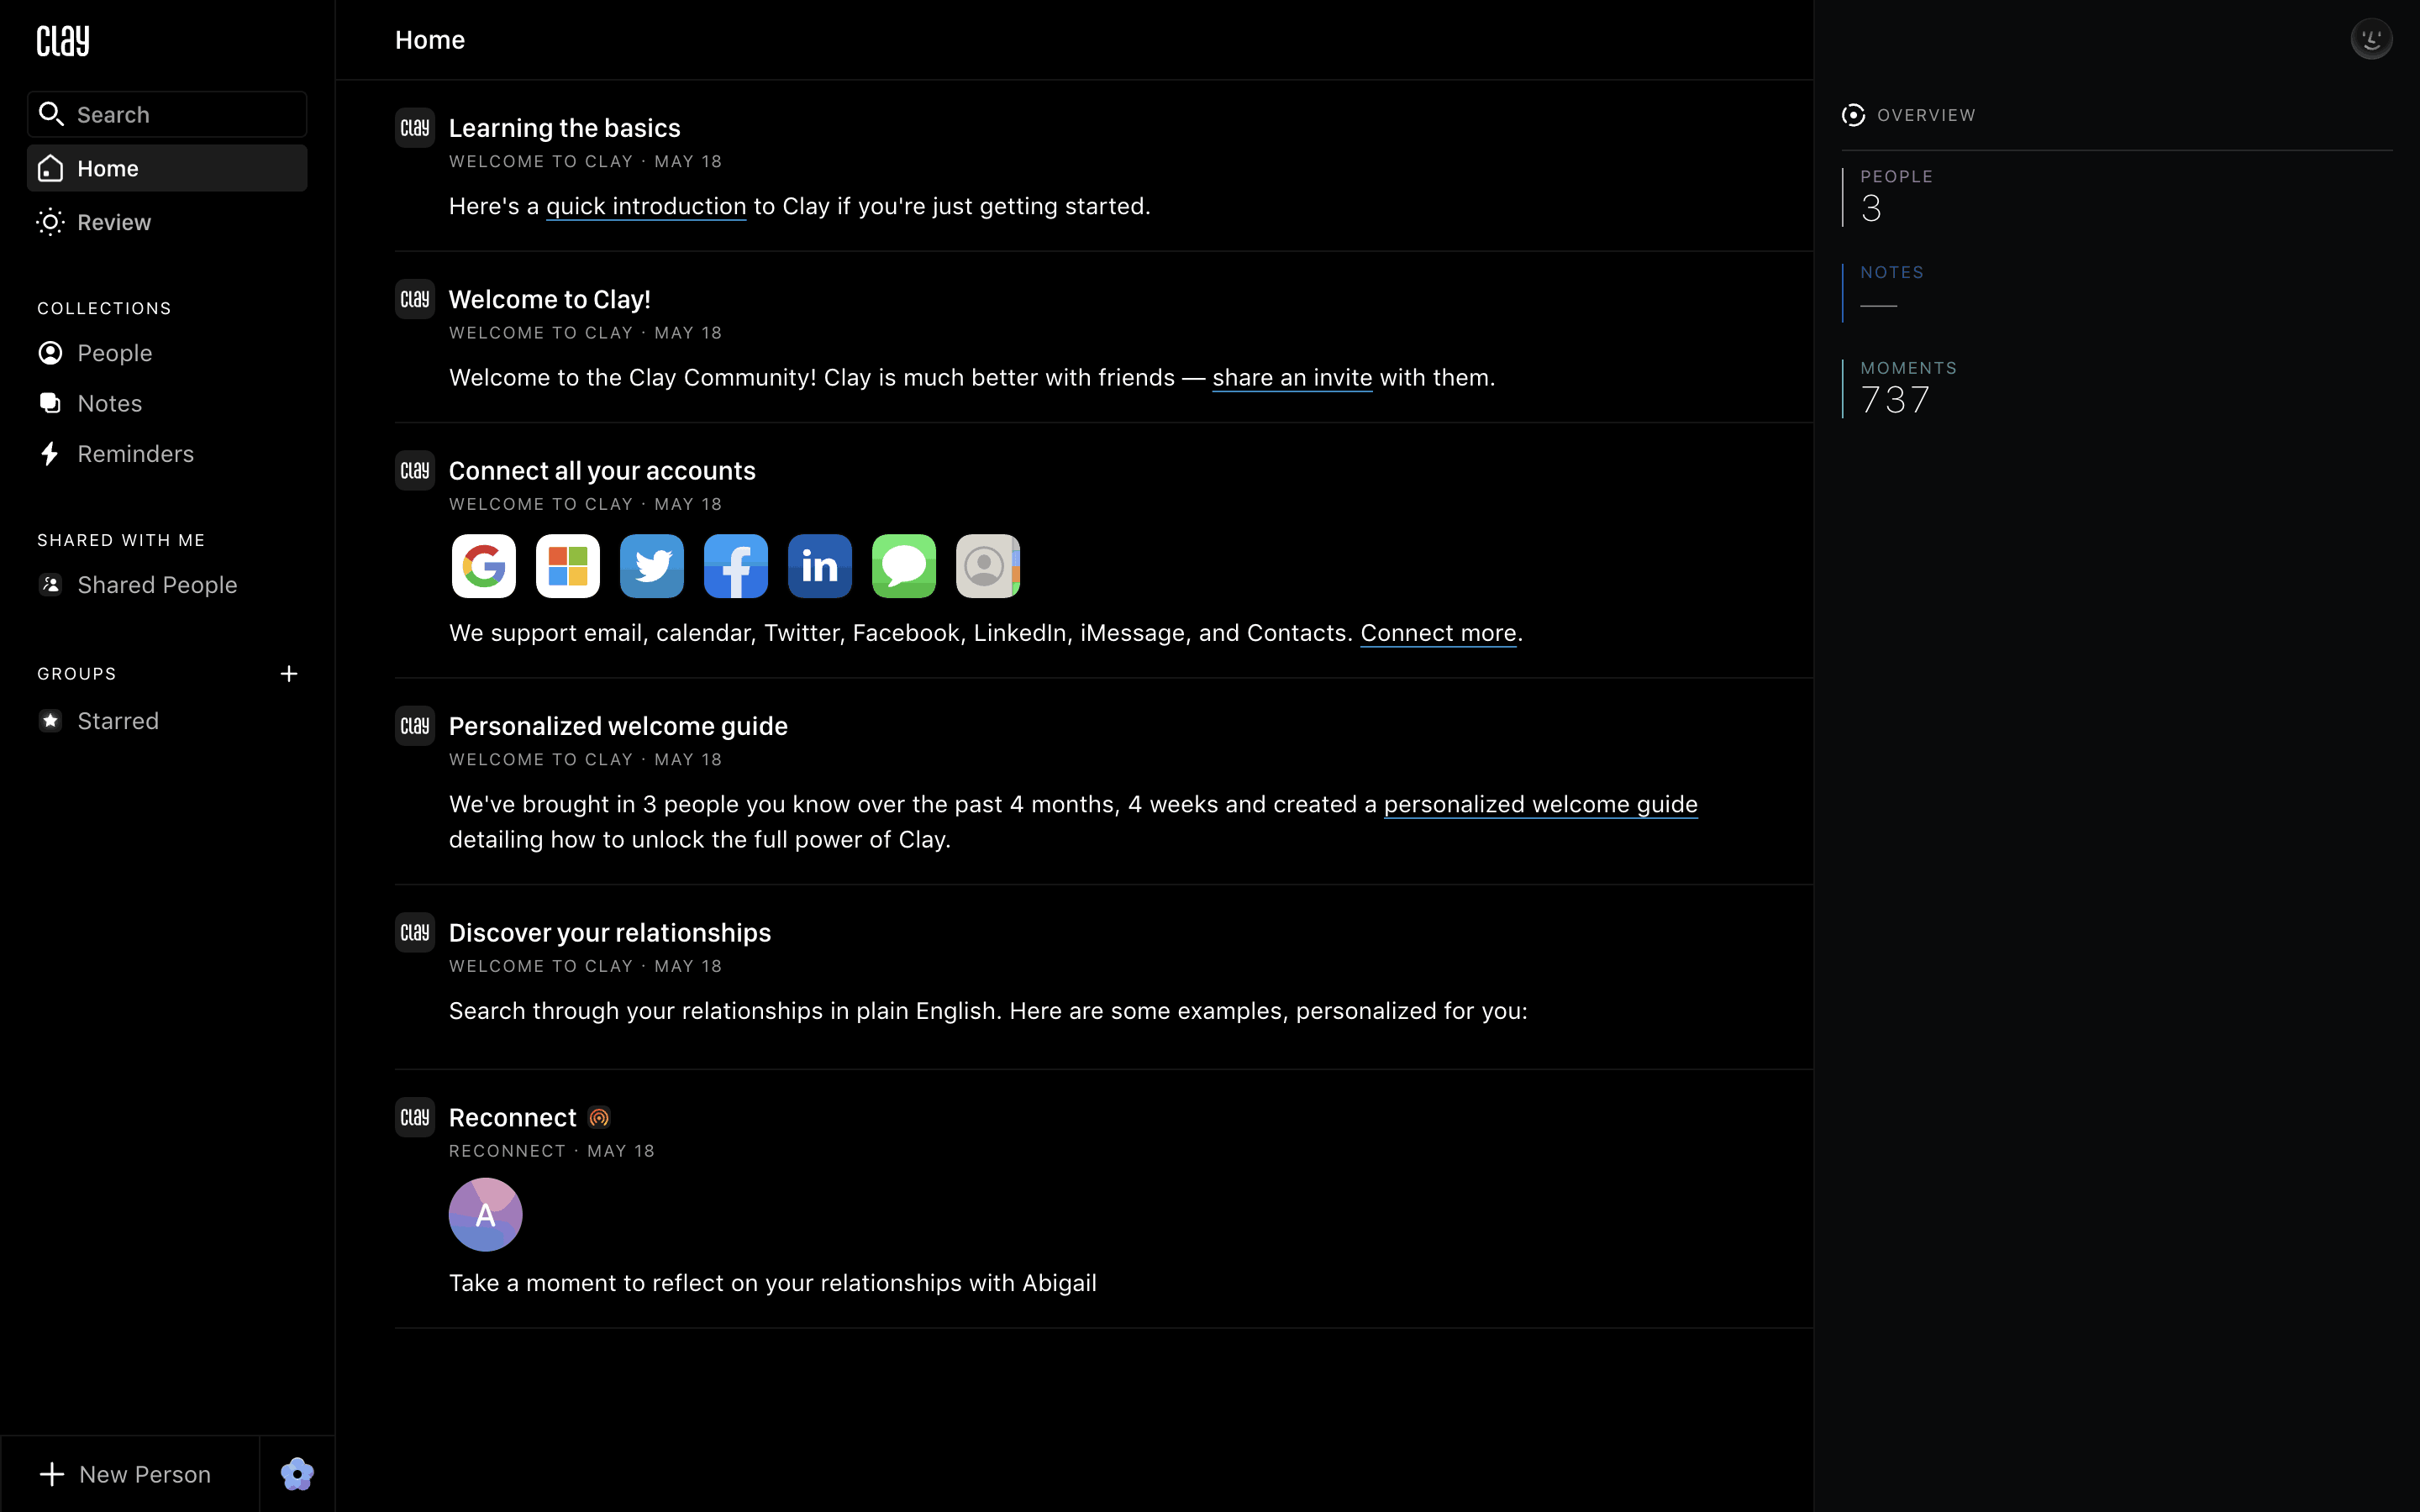Click the Contacts integration icon
The height and width of the screenshot is (1512, 2420).
987,566
